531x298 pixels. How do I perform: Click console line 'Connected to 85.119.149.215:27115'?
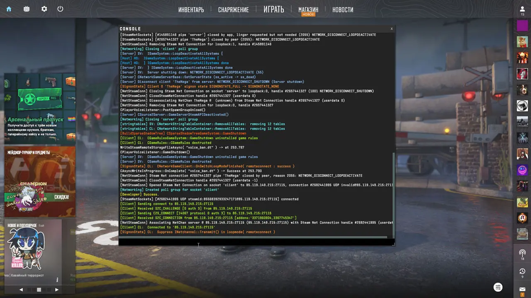point(168,228)
